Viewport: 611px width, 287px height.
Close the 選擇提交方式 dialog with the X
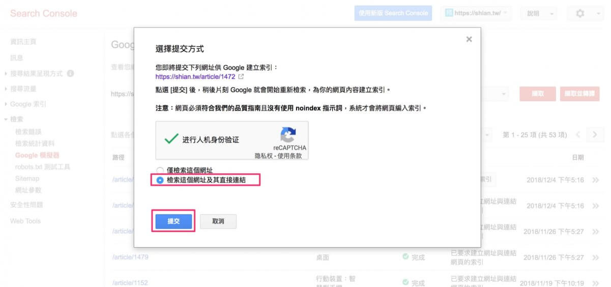point(469,39)
